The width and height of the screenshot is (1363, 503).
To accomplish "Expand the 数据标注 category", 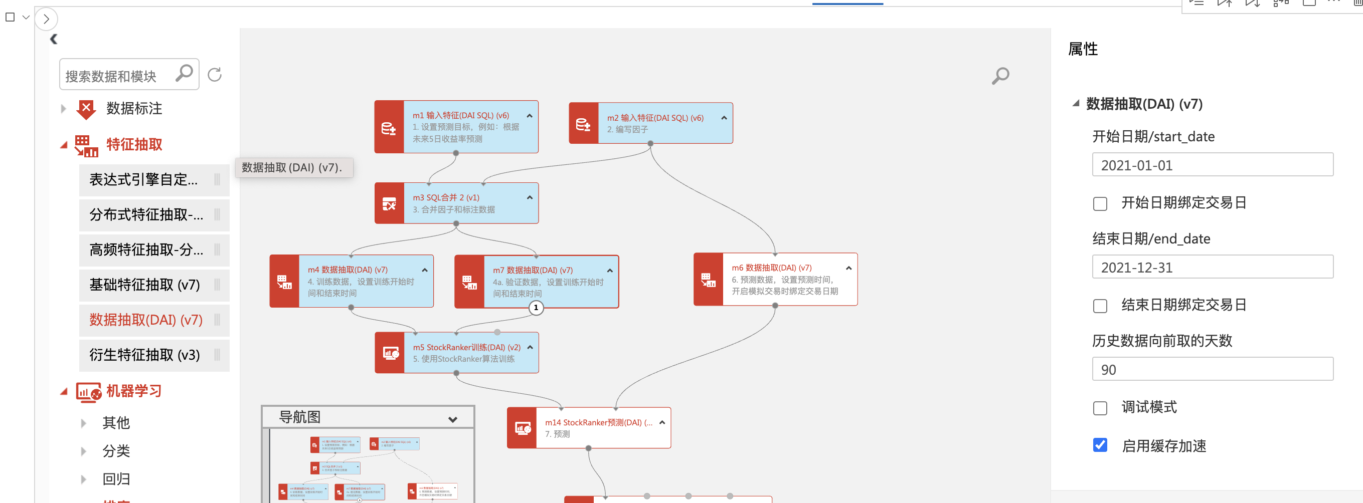I will point(64,109).
